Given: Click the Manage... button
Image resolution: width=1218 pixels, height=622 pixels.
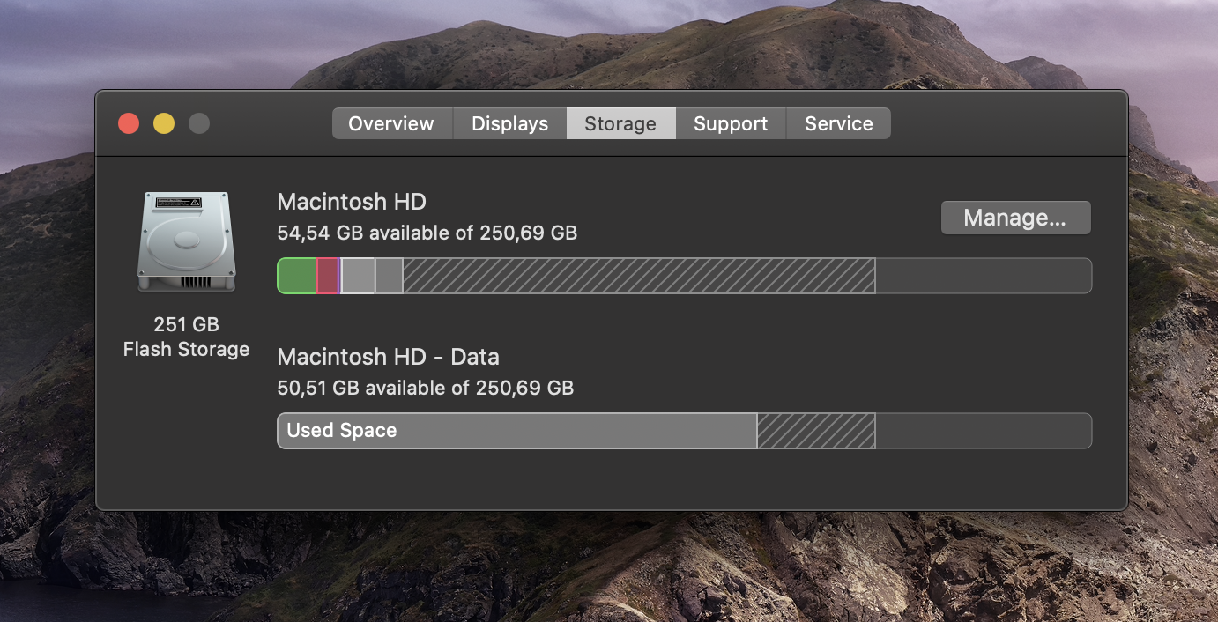Looking at the screenshot, I should tap(1016, 218).
